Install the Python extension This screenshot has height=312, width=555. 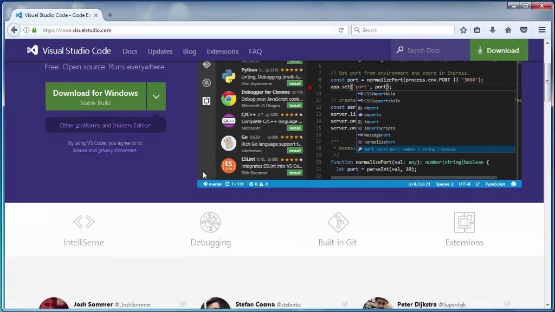(x=294, y=83)
